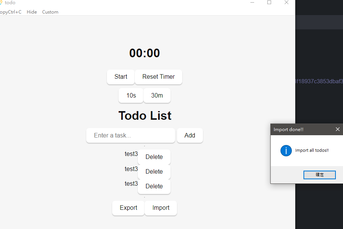Delete the third test3 todo

pyautogui.click(x=154, y=186)
